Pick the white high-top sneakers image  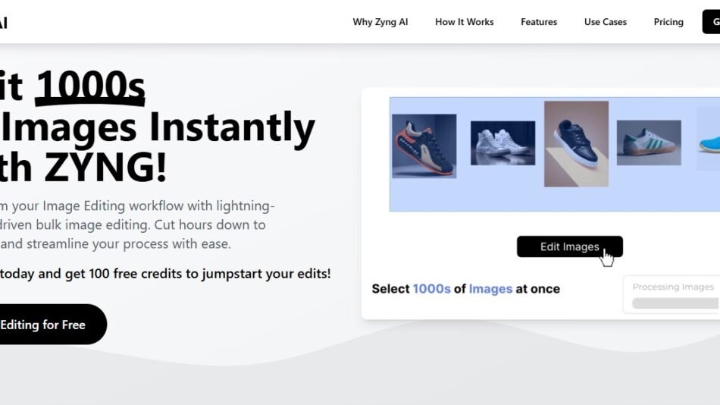(502, 143)
